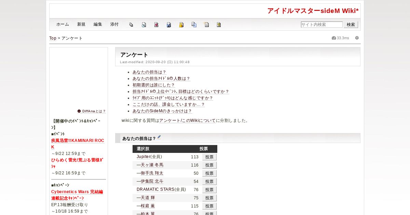Click the EP.13報酬受け取り sidebar text
The image size is (410, 215).
click(70, 205)
